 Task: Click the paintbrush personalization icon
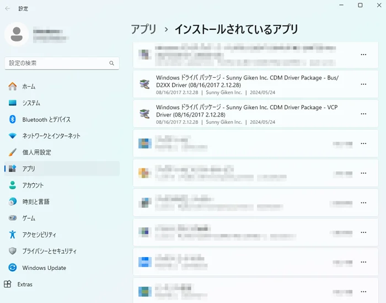click(x=13, y=152)
